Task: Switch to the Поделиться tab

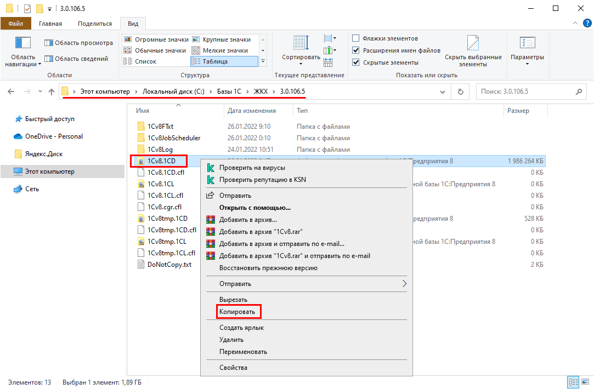Action: (x=95, y=24)
